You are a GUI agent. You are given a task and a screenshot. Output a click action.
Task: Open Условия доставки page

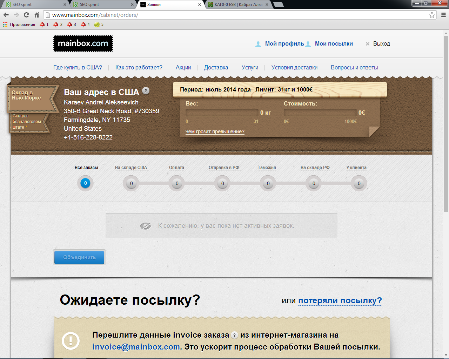click(x=294, y=68)
